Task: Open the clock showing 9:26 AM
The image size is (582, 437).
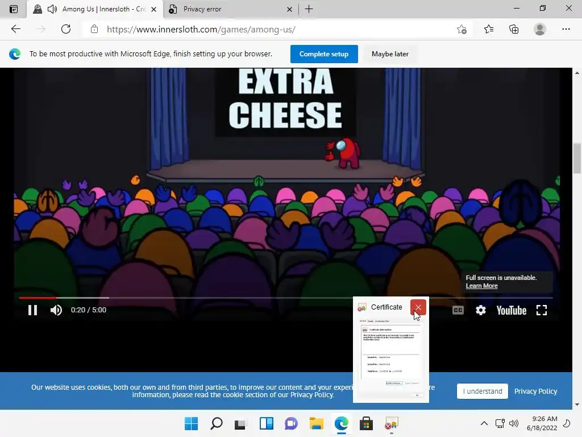Action: [542, 423]
